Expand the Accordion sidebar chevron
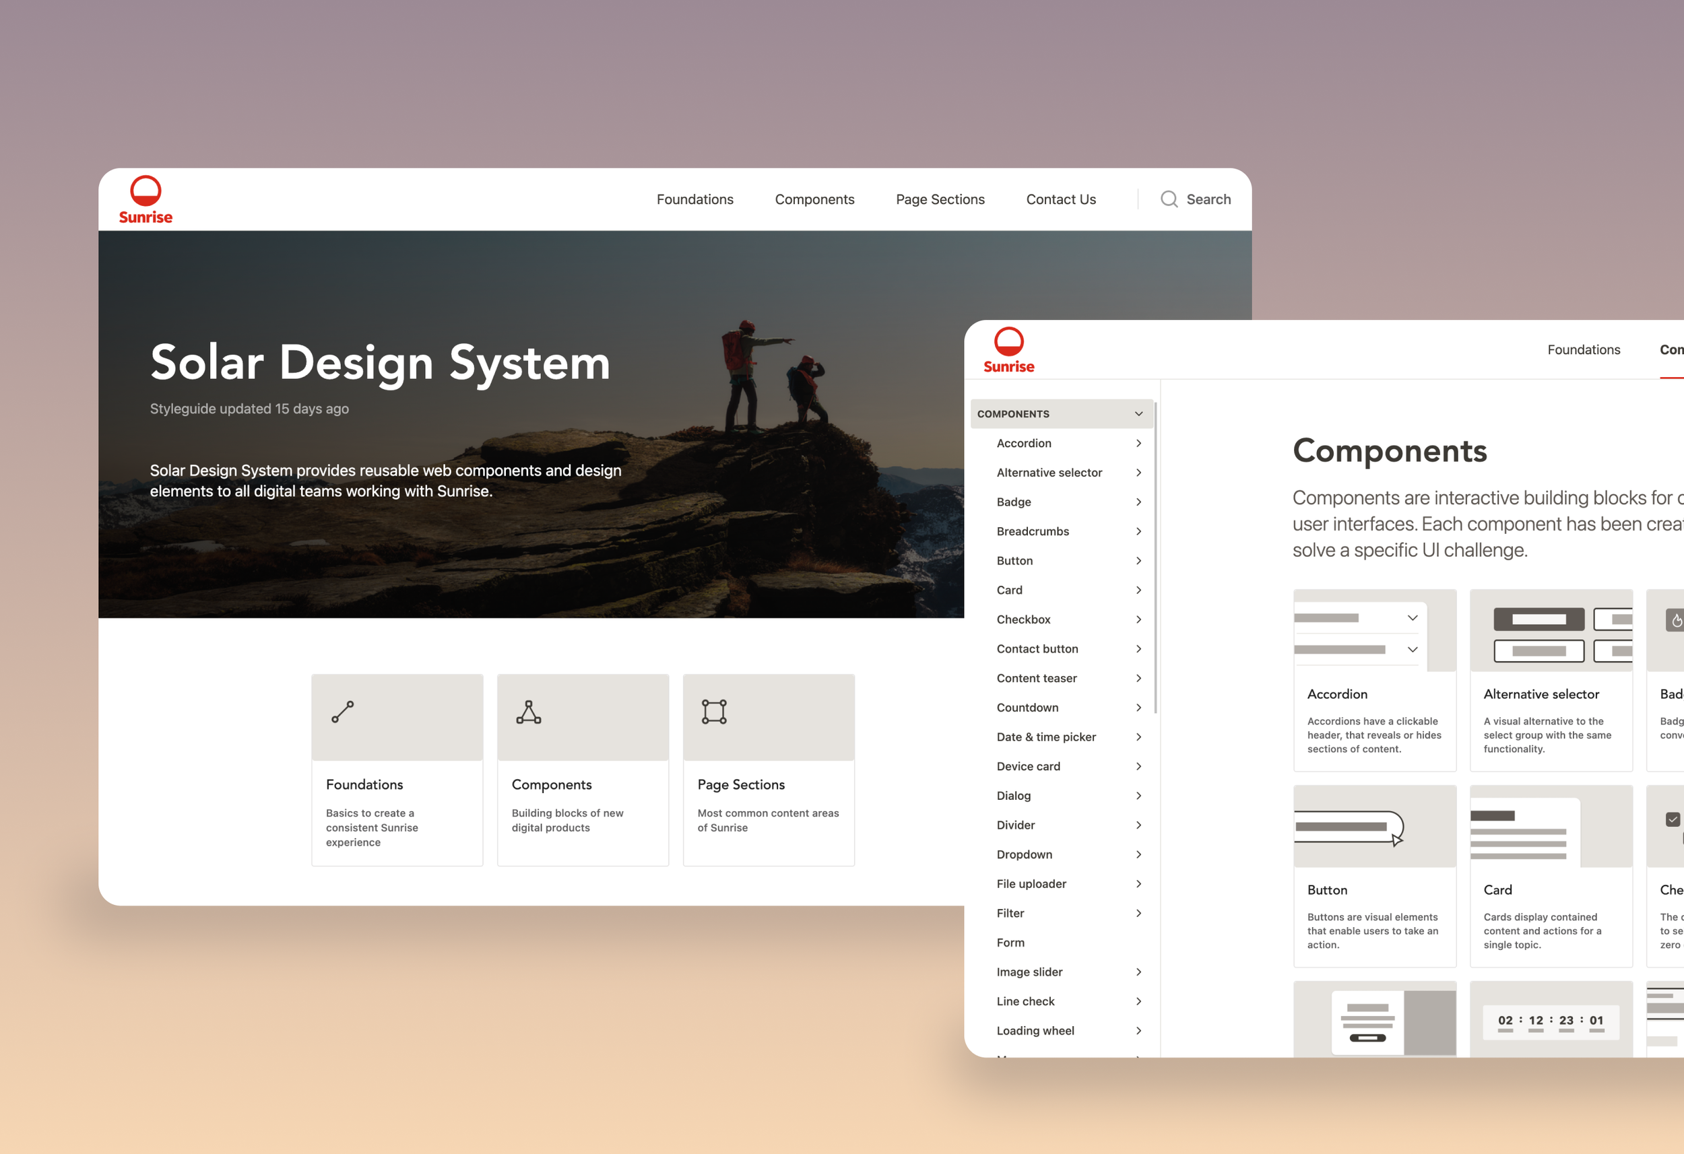 [x=1138, y=443]
